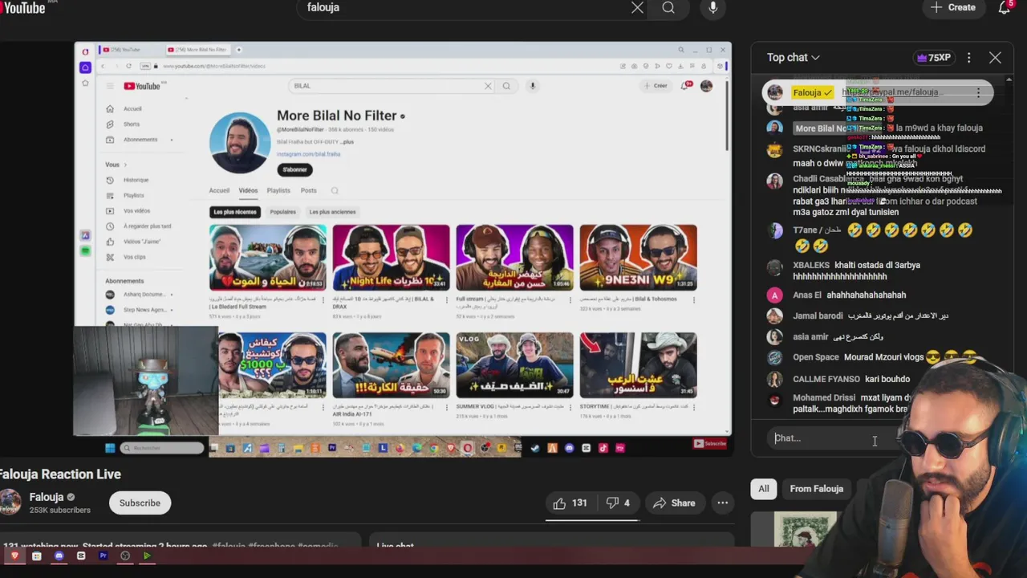This screenshot has width=1027, height=578.
Task: Click the outer YouTube search magnifier button
Action: click(x=668, y=7)
